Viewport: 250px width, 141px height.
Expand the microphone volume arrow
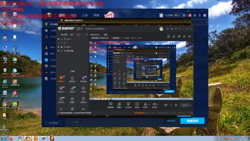click(x=149, y=105)
